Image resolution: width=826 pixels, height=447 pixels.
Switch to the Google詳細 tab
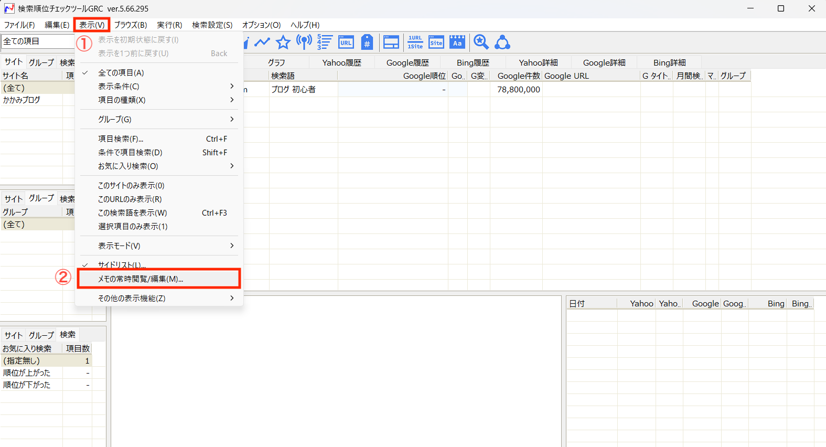tap(604, 62)
